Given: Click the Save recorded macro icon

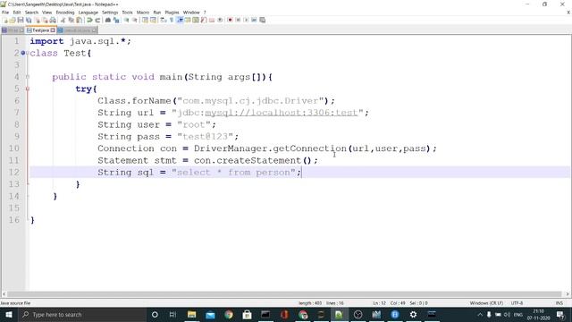Looking at the screenshot, I should tap(262, 20).
